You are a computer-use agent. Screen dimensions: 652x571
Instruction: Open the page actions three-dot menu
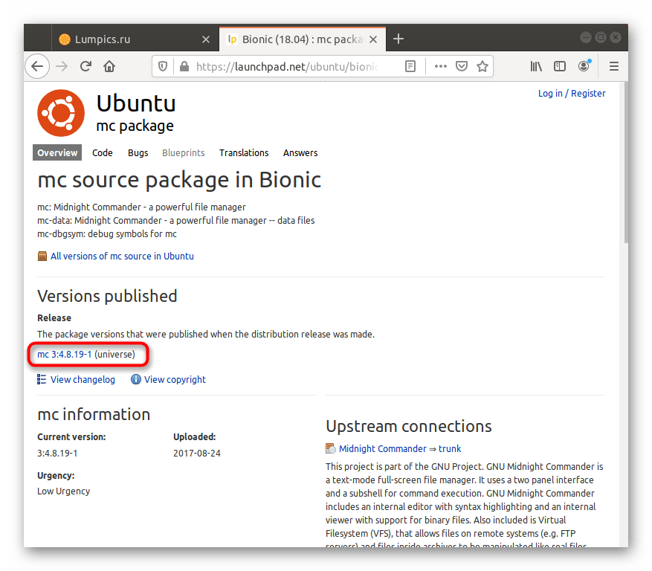tap(440, 66)
